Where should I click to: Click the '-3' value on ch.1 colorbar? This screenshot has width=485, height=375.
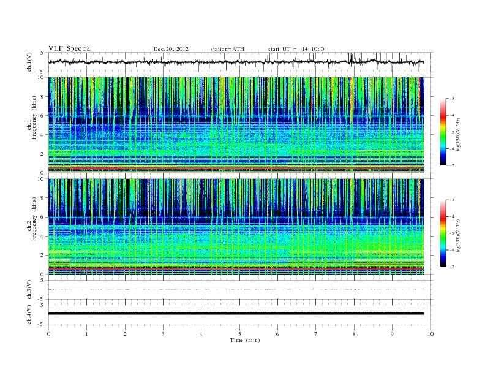451,99
